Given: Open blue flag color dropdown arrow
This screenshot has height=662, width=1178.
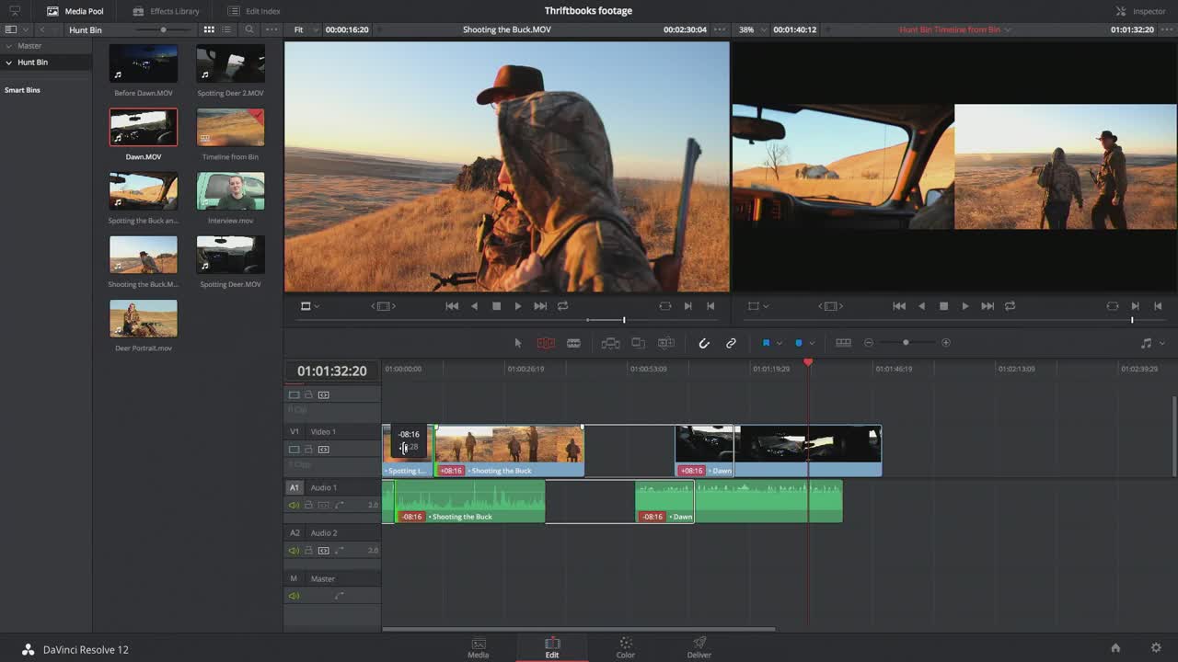Looking at the screenshot, I should [x=780, y=343].
